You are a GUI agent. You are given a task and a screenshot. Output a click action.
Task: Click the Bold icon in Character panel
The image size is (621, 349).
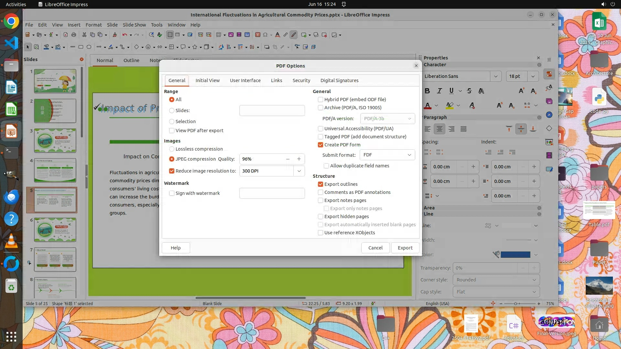point(427,91)
